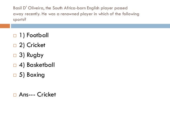Click the blue horizontal divider bar
This screenshot has width=170, height=128.
point(90,26)
